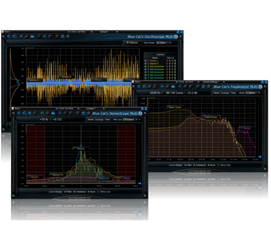This screenshot has height=245, width=271.
Task: Select the Master Pk curve label in the StereoScope graph
Action: (x=58, y=175)
